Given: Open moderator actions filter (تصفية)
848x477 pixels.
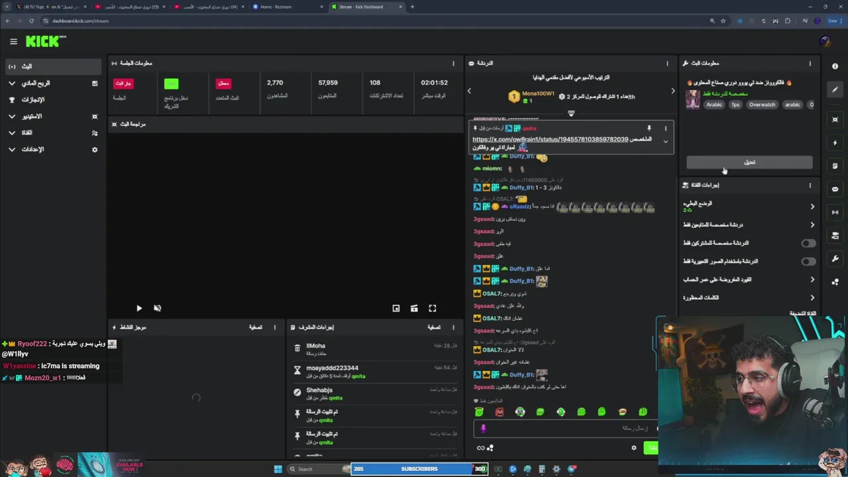Looking at the screenshot, I should [434, 327].
